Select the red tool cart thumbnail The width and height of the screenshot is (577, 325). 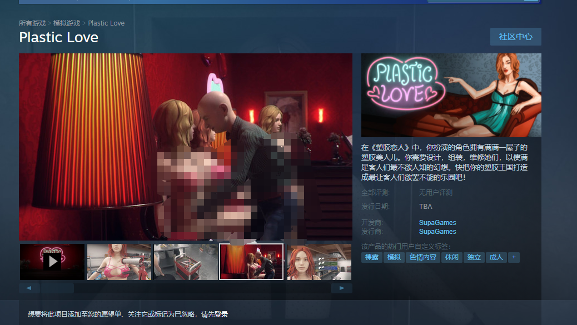point(186,262)
